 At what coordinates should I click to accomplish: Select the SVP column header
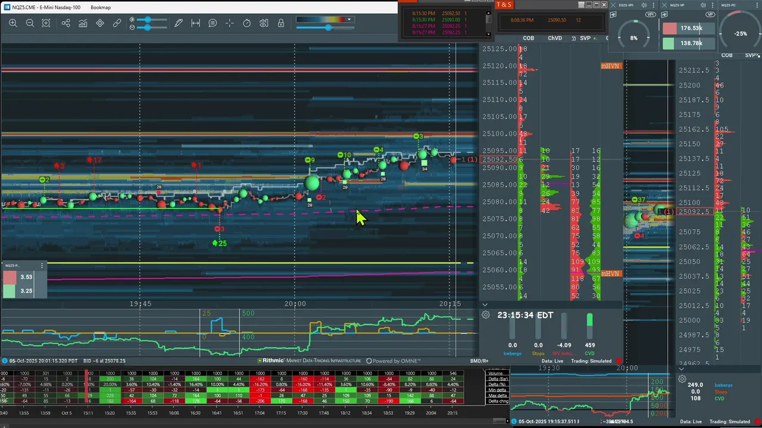(585, 38)
